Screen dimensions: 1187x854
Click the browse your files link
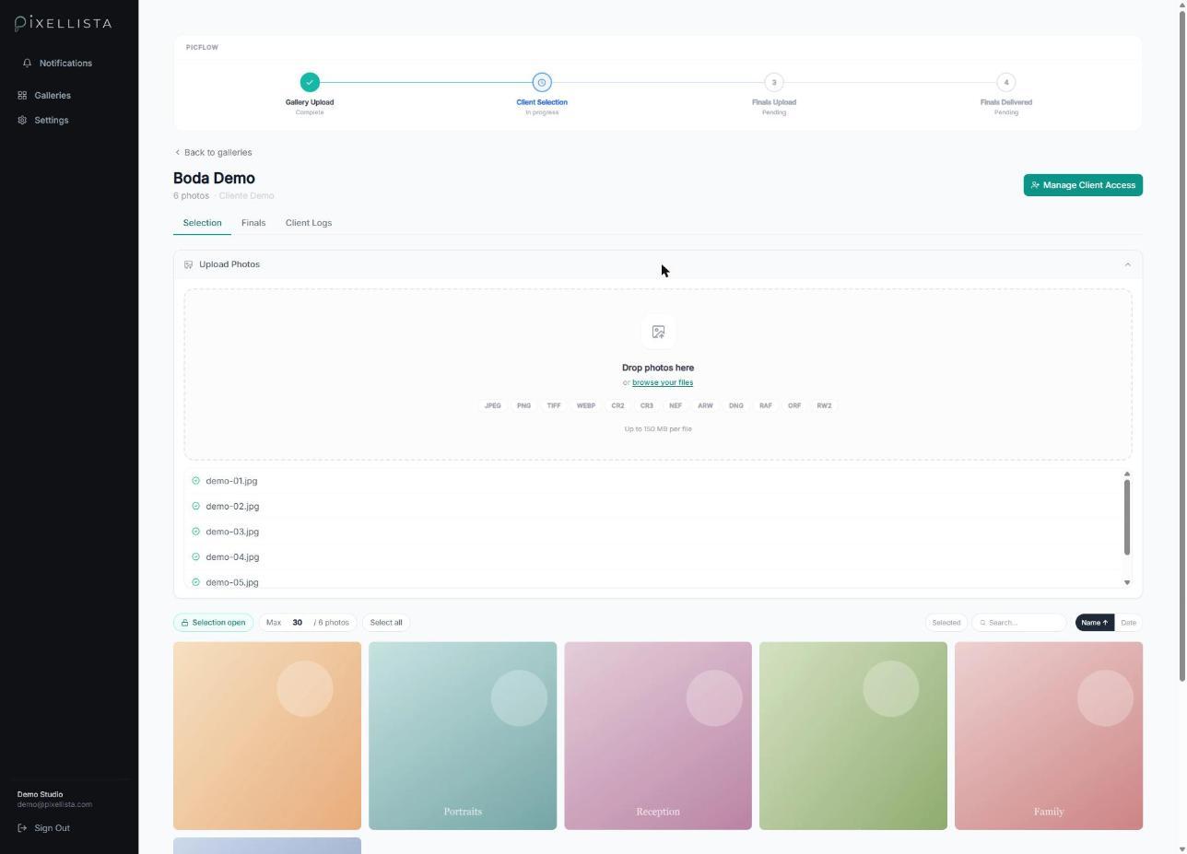click(x=663, y=382)
